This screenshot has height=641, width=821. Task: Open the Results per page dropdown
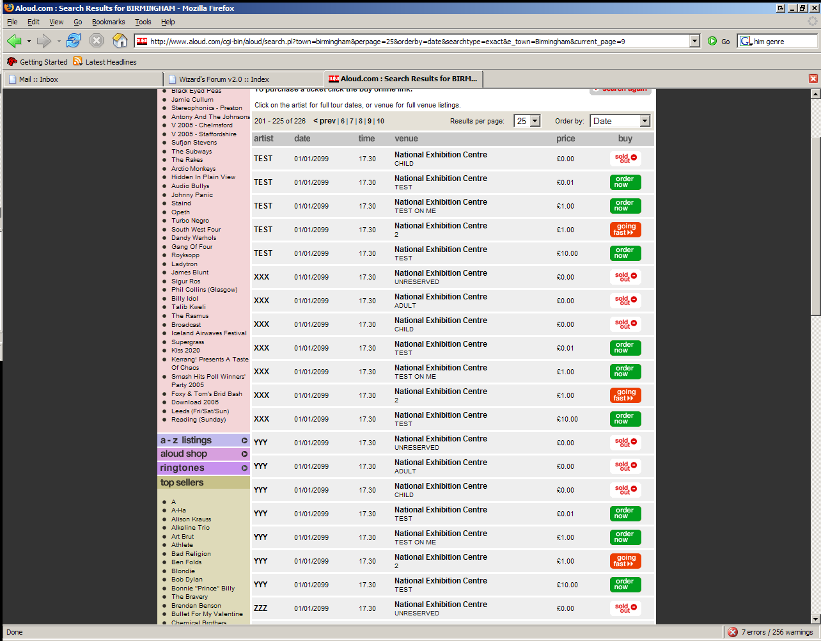click(528, 121)
